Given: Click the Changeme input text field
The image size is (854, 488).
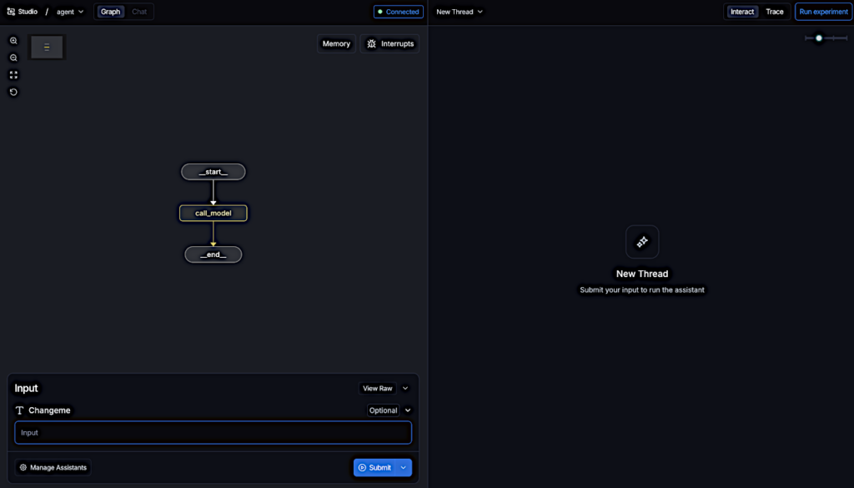Looking at the screenshot, I should 213,432.
